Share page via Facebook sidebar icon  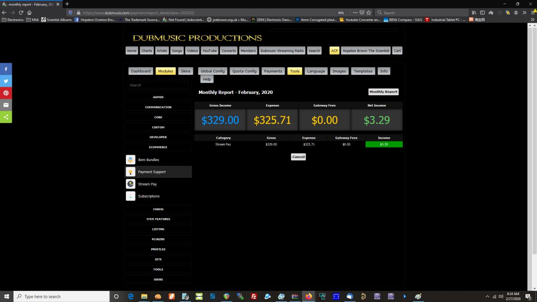(6, 69)
